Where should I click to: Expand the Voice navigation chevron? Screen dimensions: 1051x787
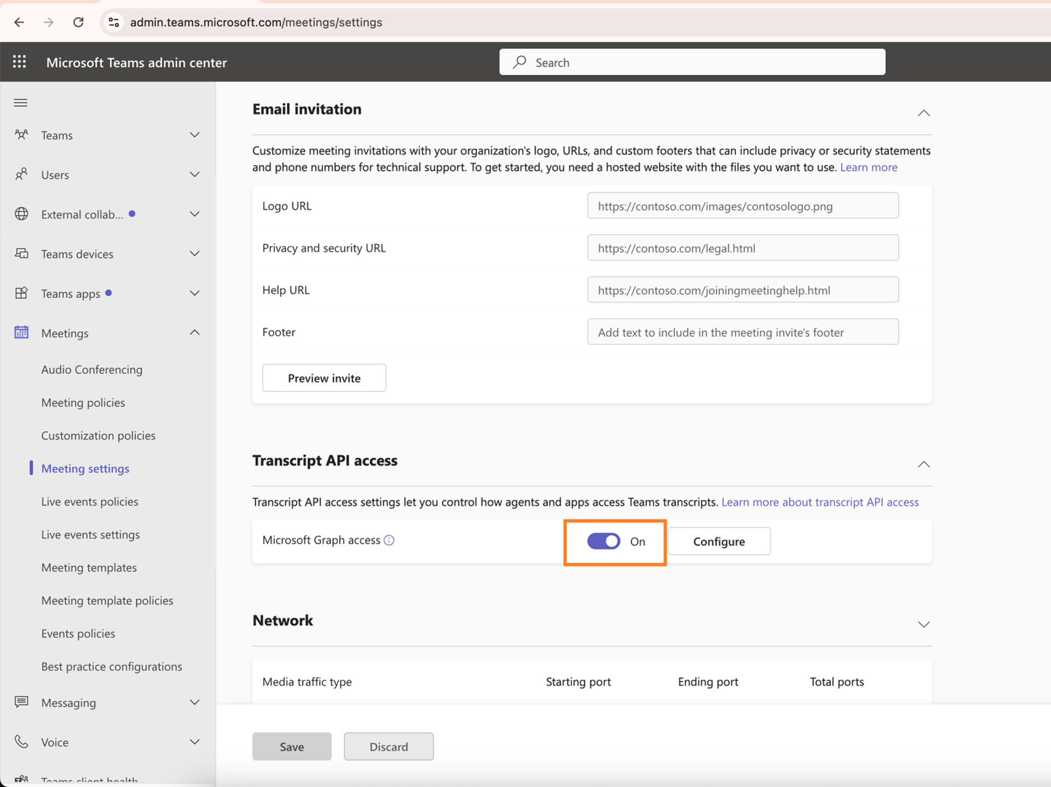(x=194, y=742)
